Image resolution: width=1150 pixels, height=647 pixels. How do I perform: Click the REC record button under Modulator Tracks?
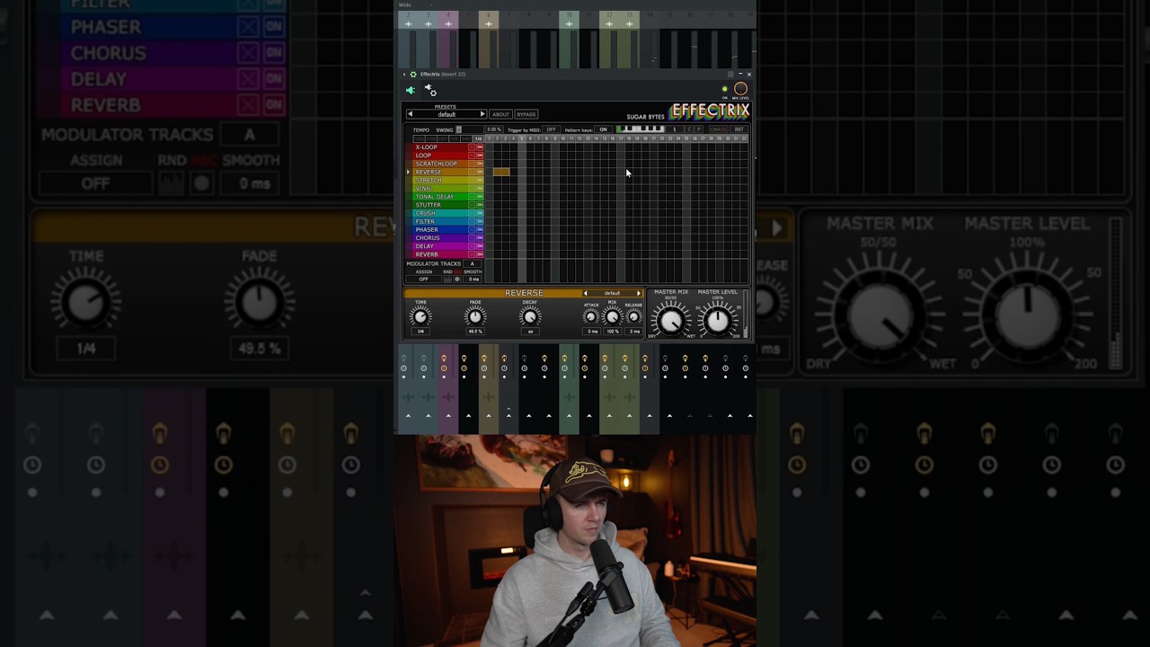coord(457,279)
